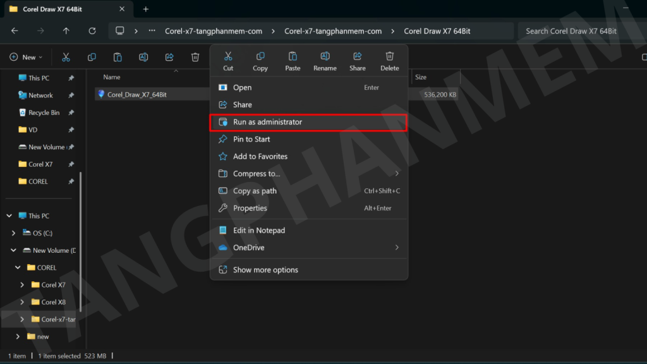The height and width of the screenshot is (364, 647).
Task: Click Show more options
Action: (x=265, y=270)
